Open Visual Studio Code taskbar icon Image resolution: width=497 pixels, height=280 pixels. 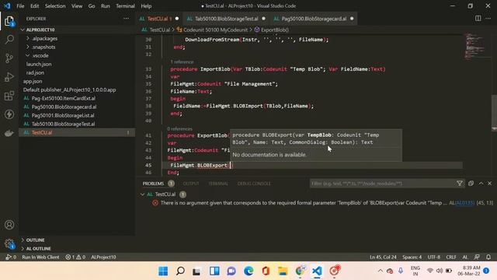point(317,271)
